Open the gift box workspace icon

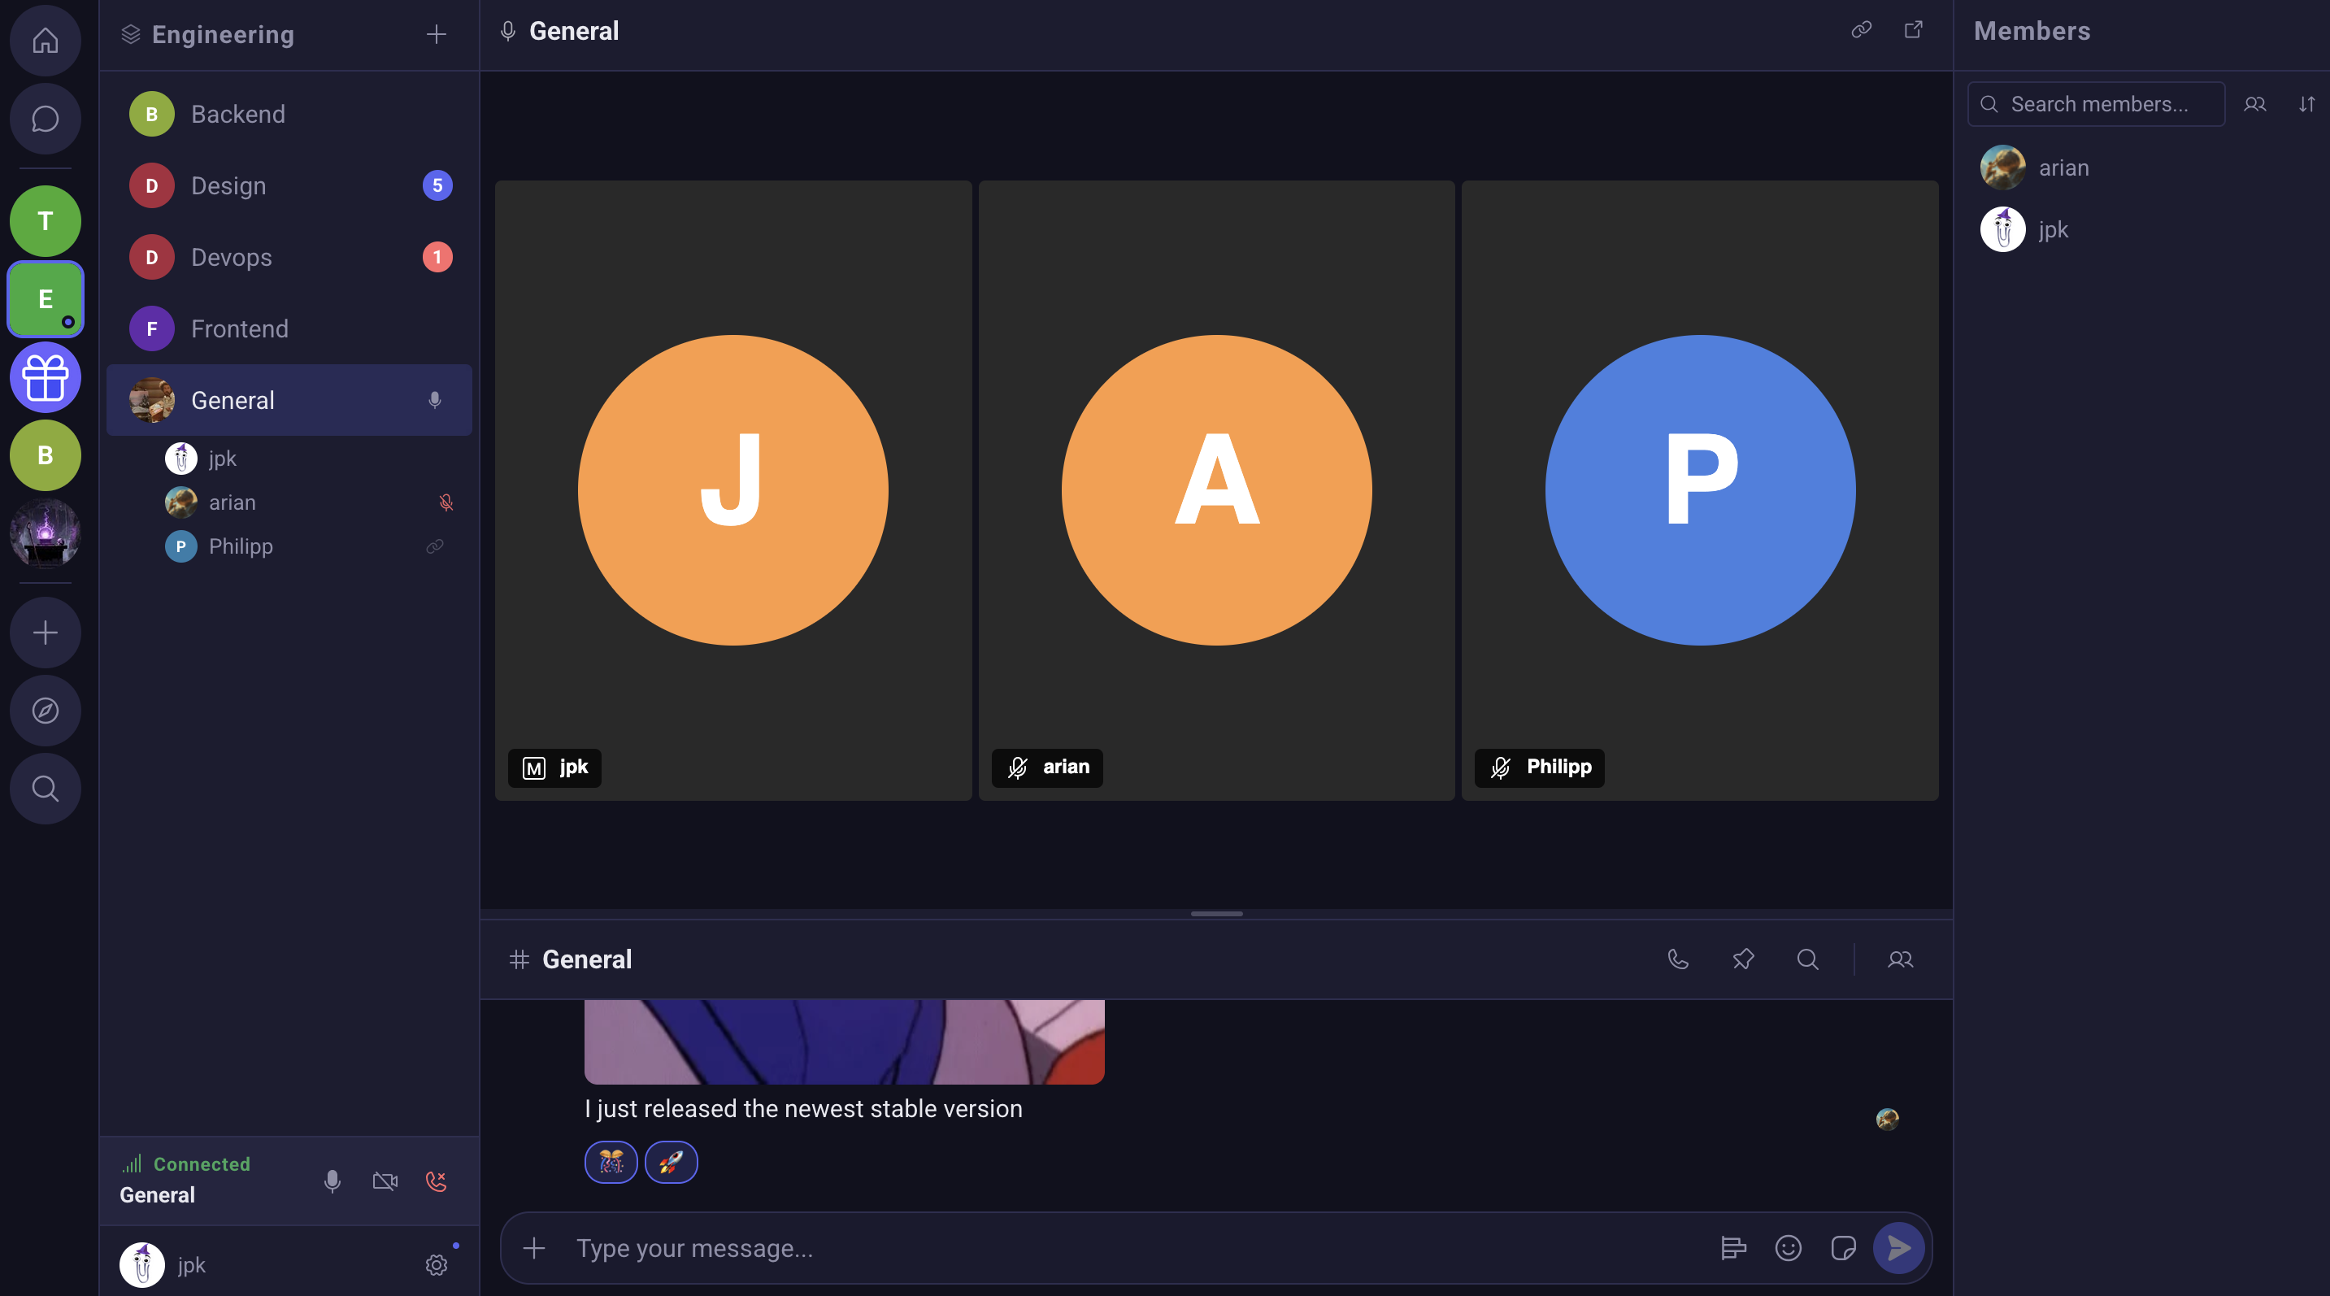[x=46, y=377]
